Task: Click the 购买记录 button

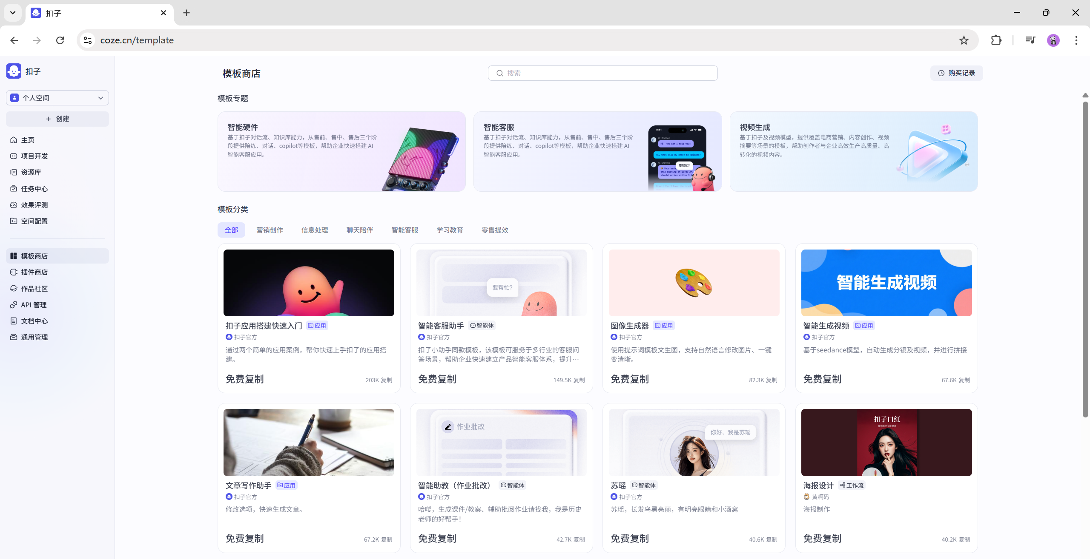Action: point(956,73)
